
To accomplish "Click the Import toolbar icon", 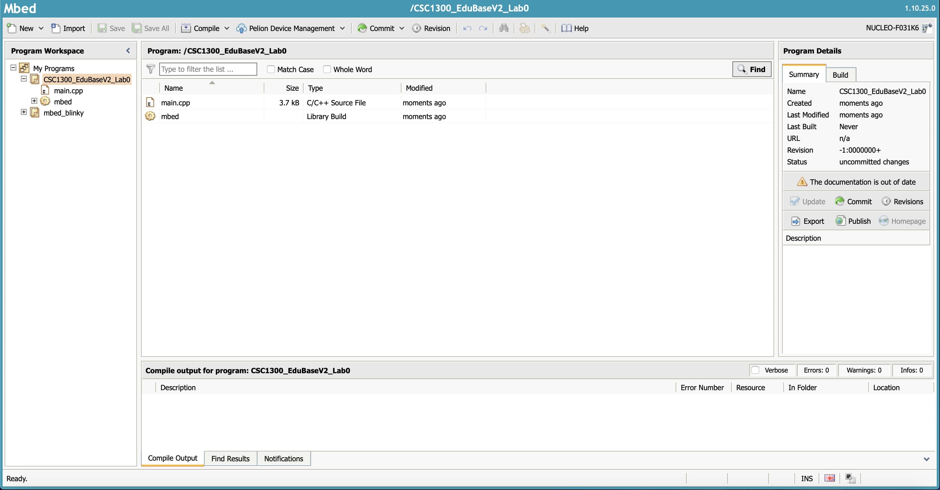I will pos(55,28).
